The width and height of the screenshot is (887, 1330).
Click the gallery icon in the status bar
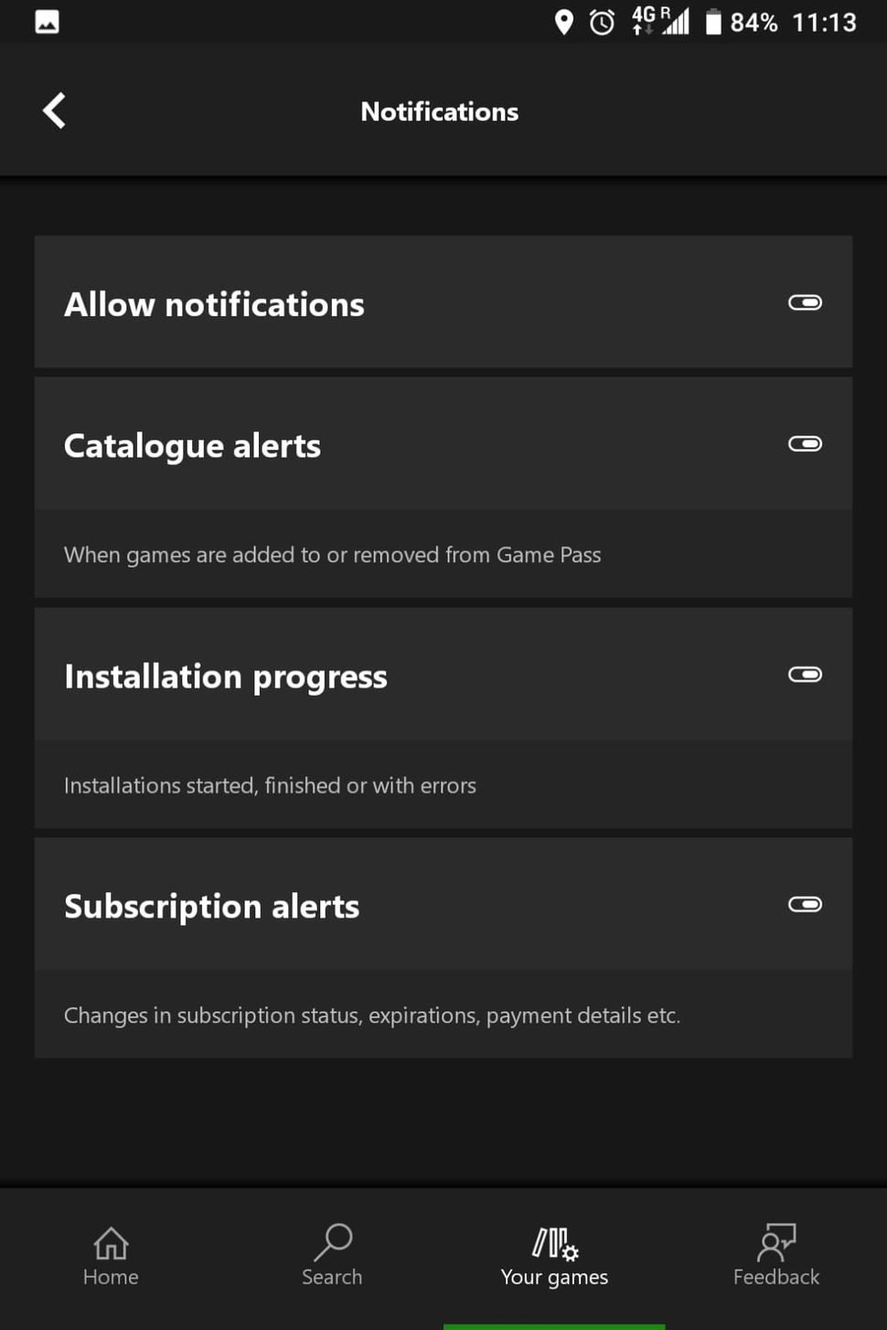pos(46,20)
